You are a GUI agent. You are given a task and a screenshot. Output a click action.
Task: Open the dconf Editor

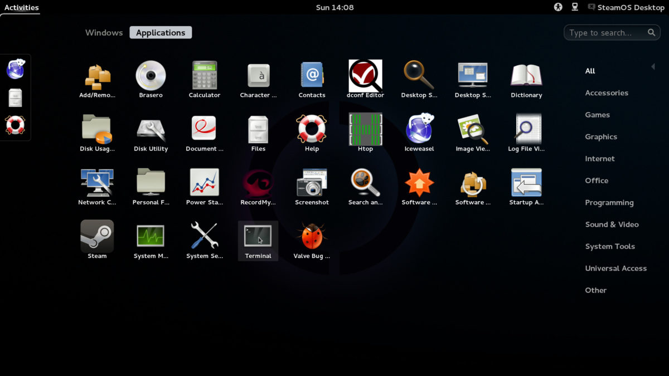pos(365,76)
